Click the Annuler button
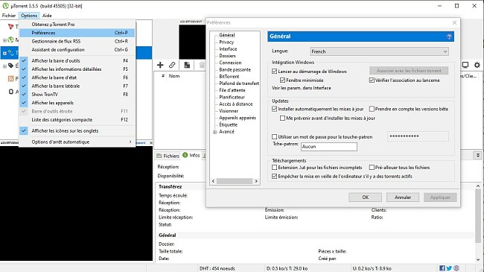The height and width of the screenshot is (272, 484). click(x=403, y=197)
